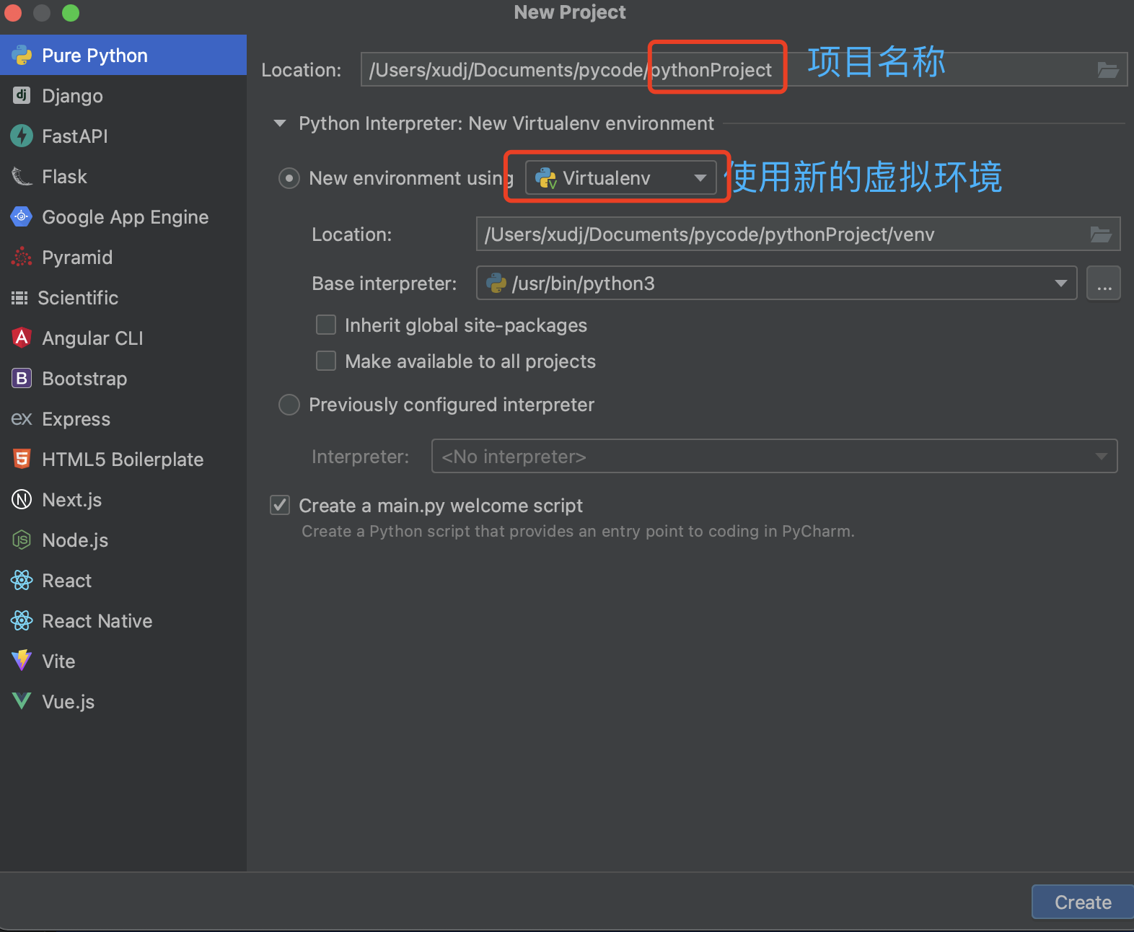
Task: Select React Native project type
Action: (x=123, y=621)
